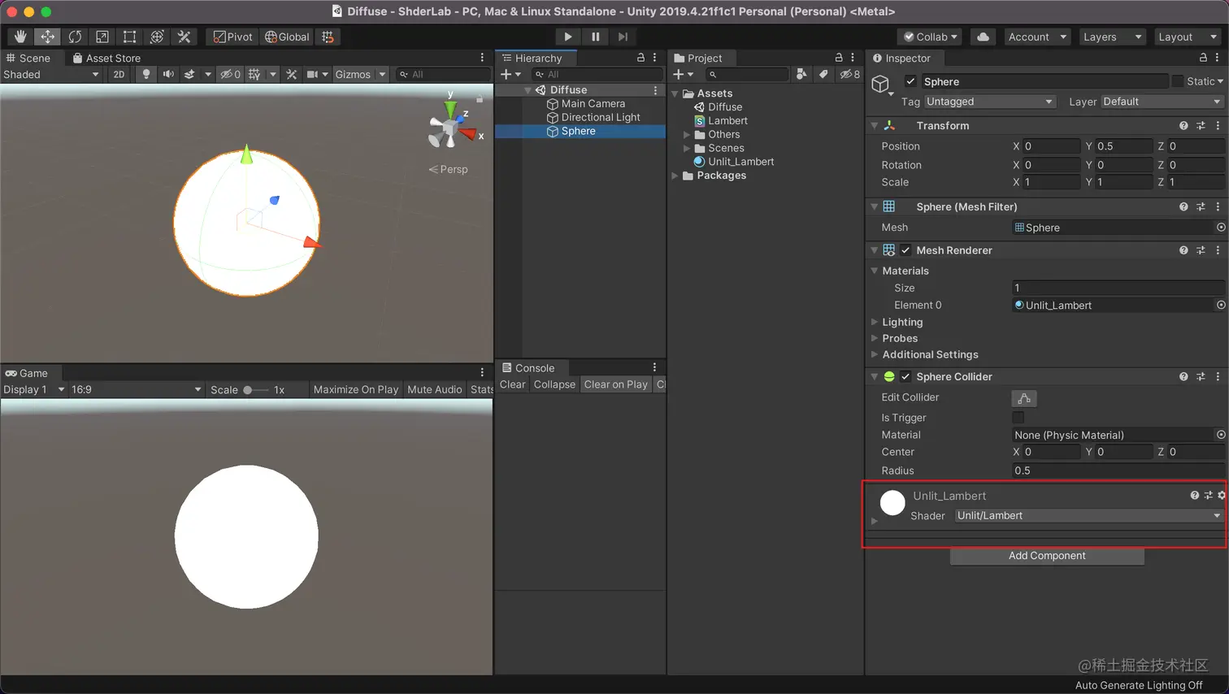
Task: Select the Move tool in the toolbar
Action: [48, 37]
